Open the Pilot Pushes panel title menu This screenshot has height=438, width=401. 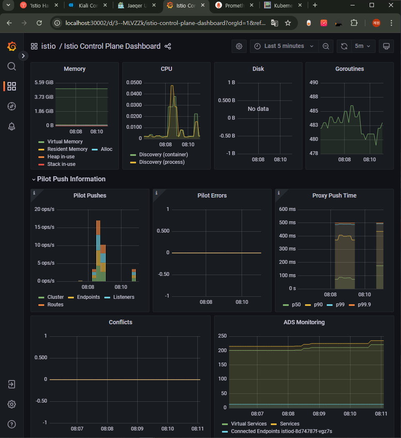[x=90, y=195]
